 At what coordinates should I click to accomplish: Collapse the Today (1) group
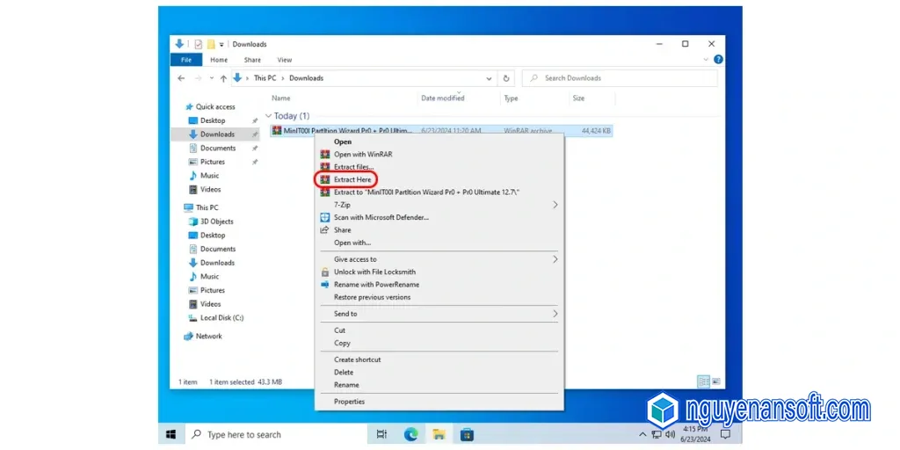click(x=268, y=116)
